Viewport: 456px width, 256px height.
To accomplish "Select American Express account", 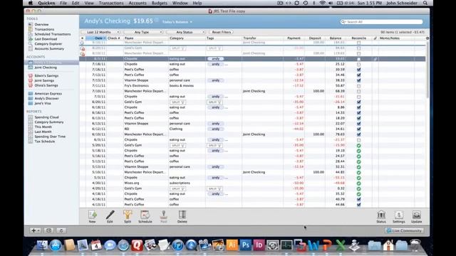I will 48,93.
